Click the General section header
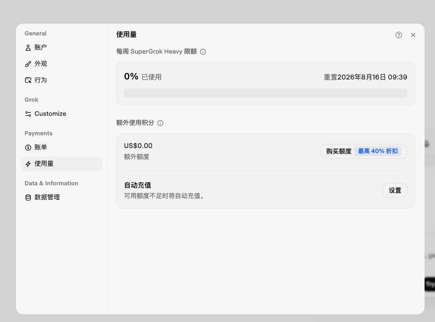Viewport: 435px width, 322px height. pos(35,33)
